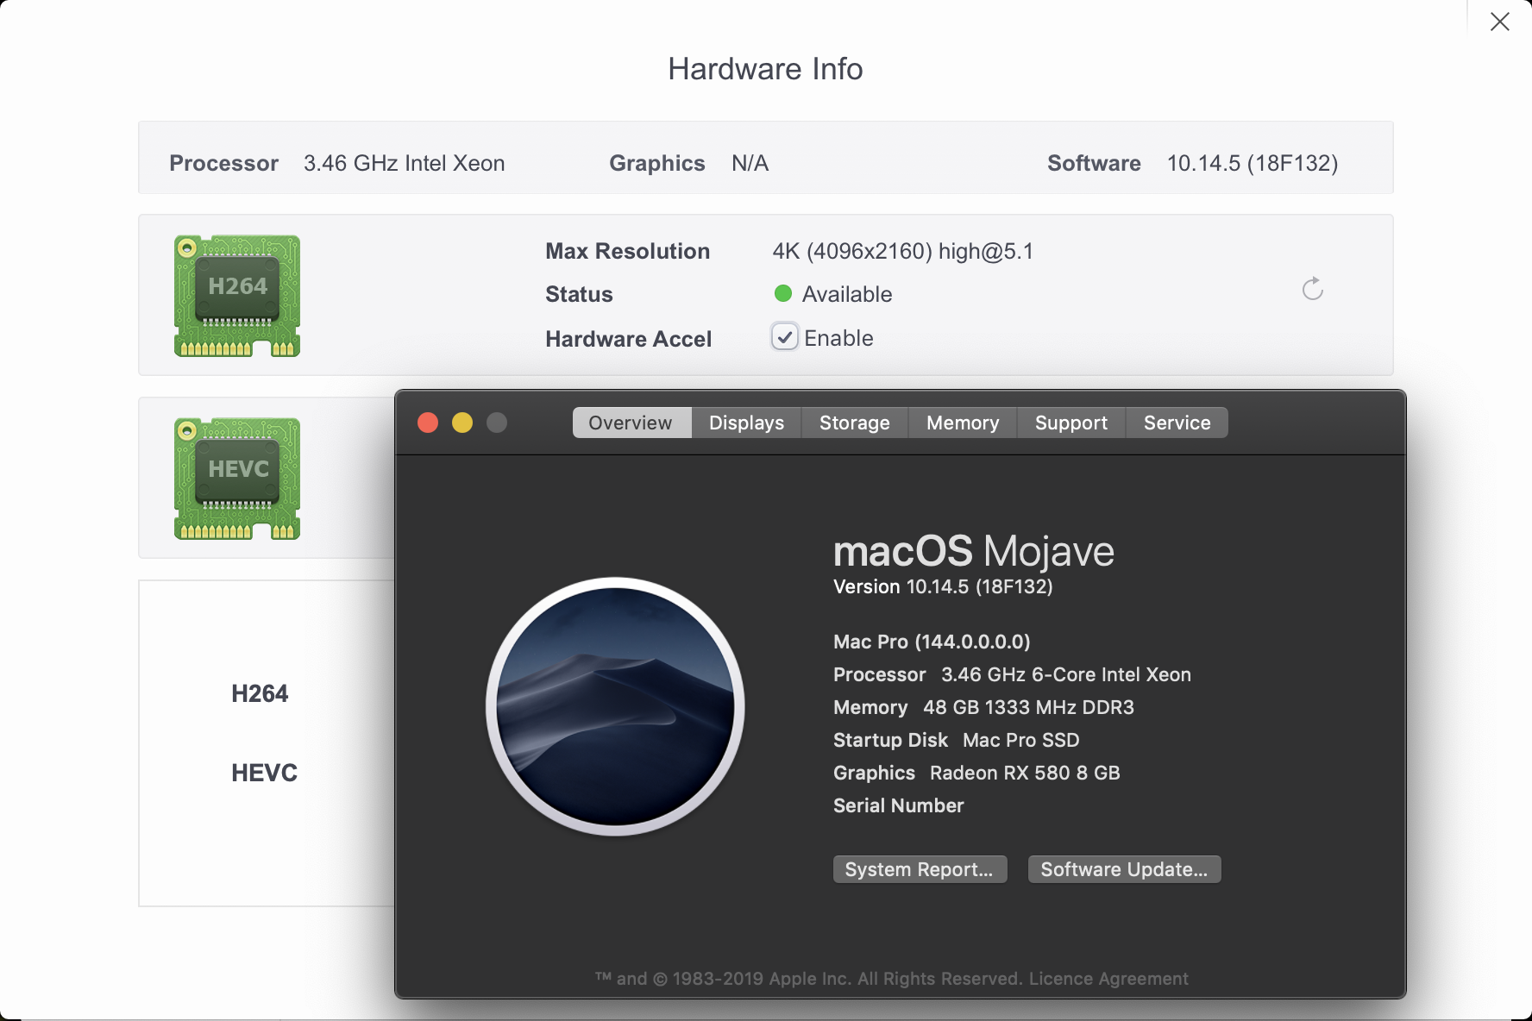Click the HEVC hardware decoder chip icon
Image resolution: width=1532 pixels, height=1021 pixels.
pos(236,479)
